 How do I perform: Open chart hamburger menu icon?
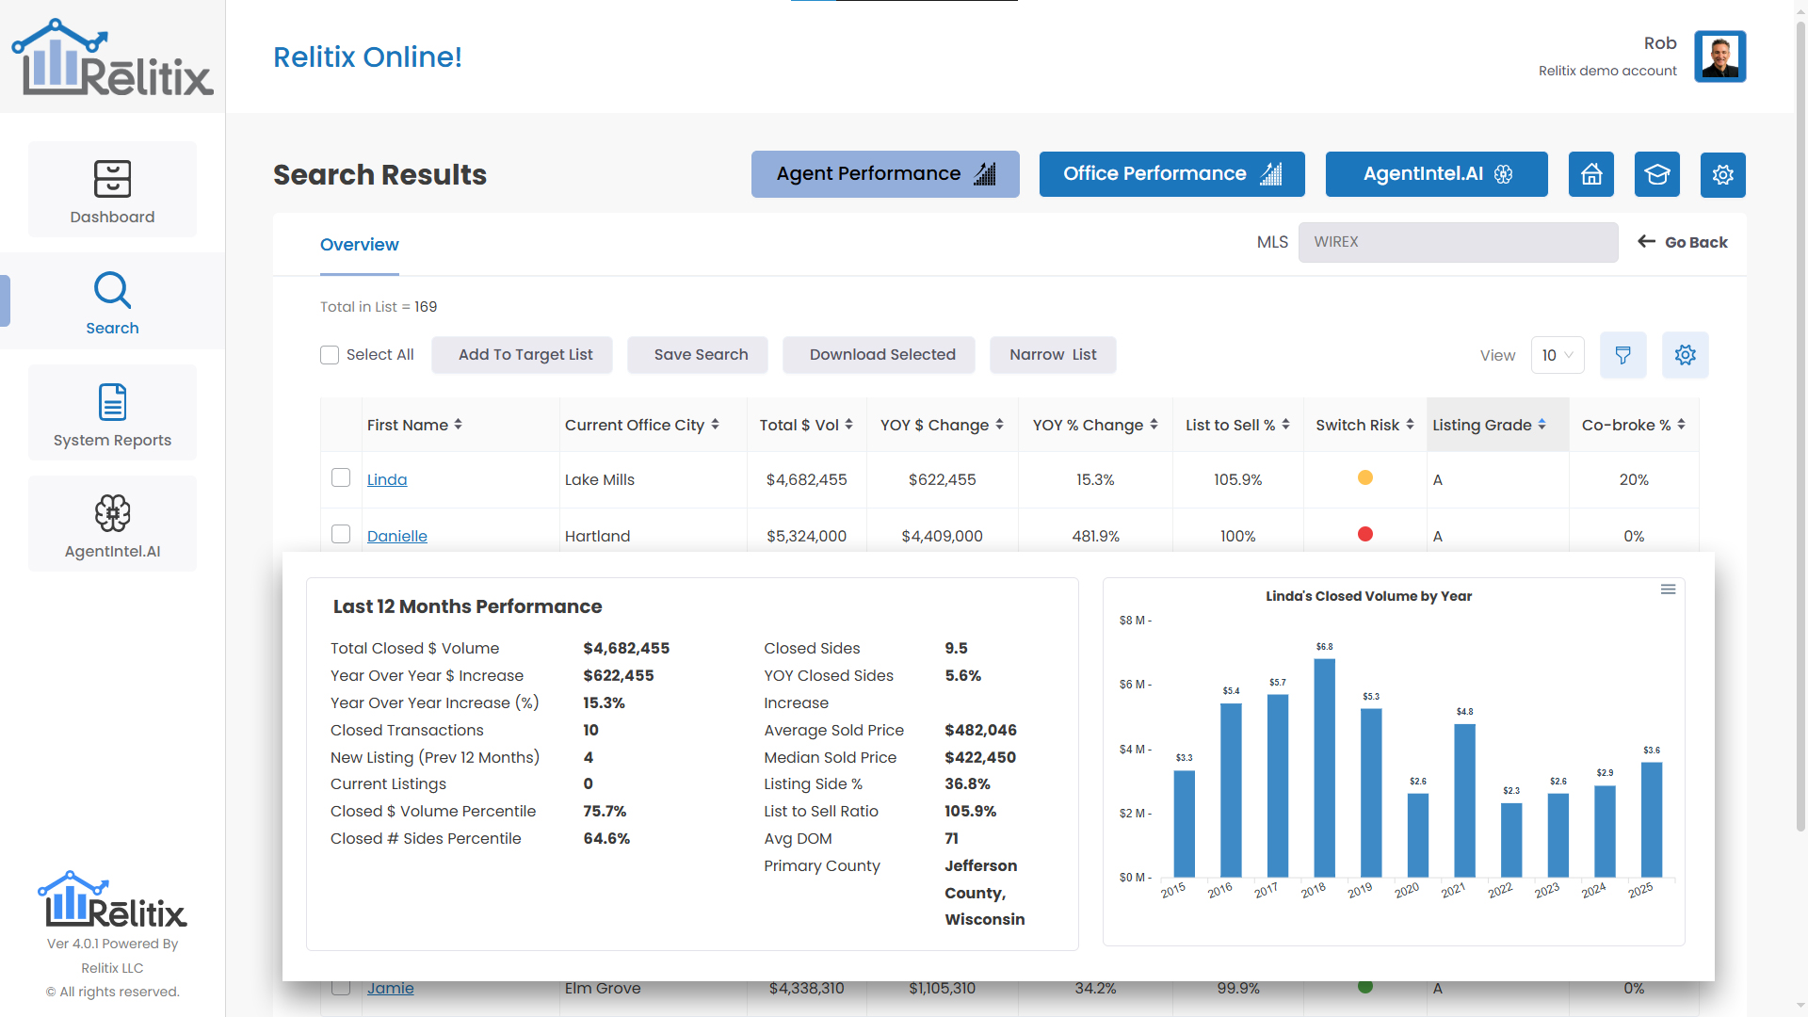click(x=1668, y=589)
